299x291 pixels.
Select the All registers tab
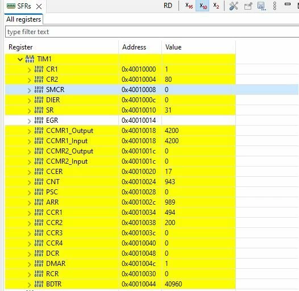point(24,19)
